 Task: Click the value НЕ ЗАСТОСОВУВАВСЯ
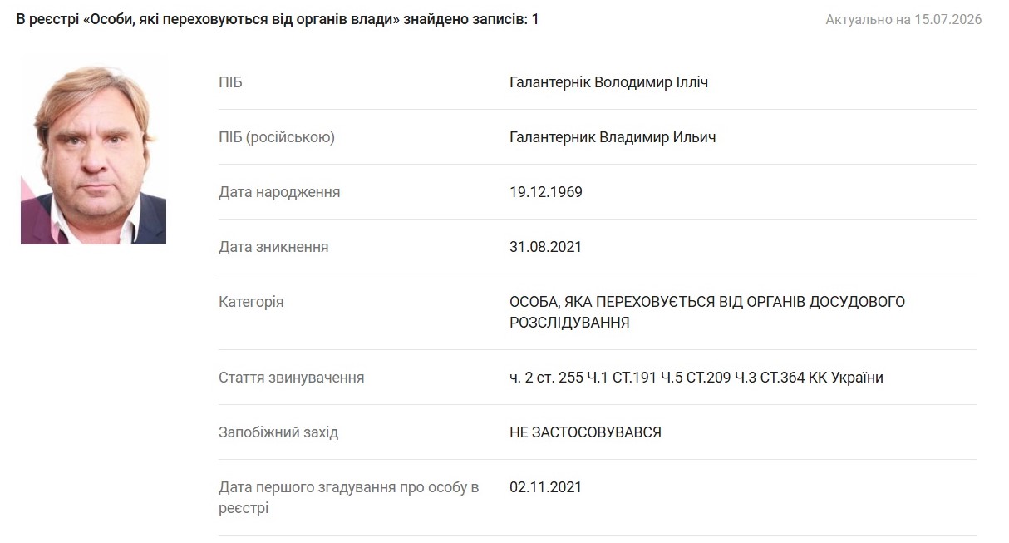[585, 432]
